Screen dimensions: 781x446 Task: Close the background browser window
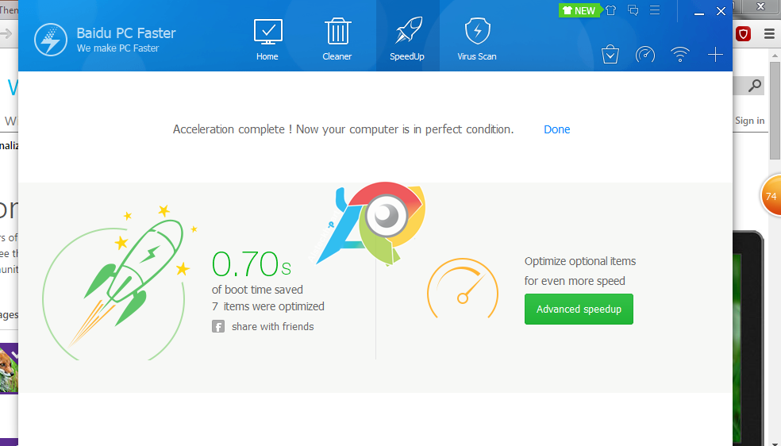coord(760,6)
